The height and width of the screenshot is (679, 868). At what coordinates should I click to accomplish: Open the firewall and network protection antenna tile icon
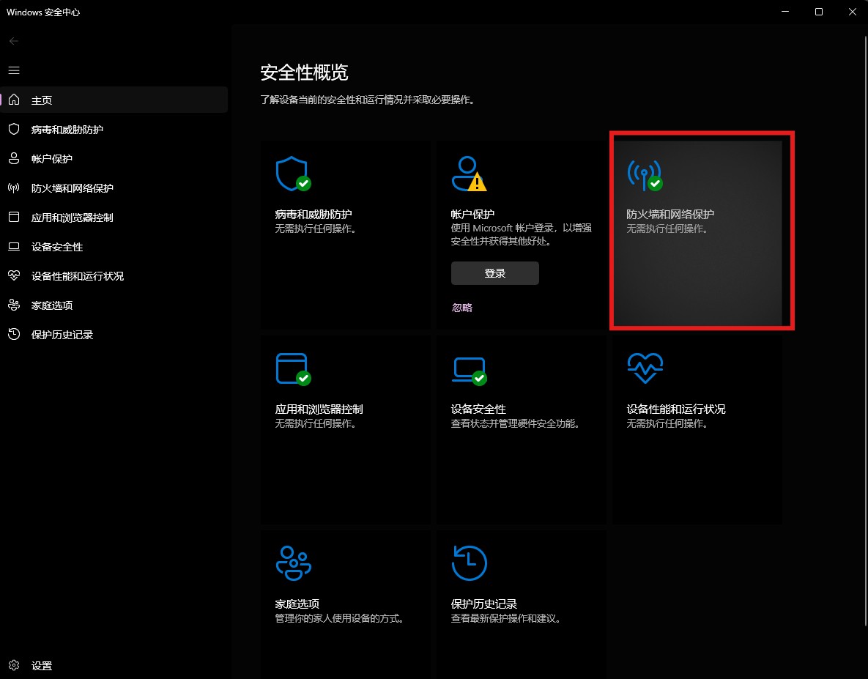pos(644,174)
